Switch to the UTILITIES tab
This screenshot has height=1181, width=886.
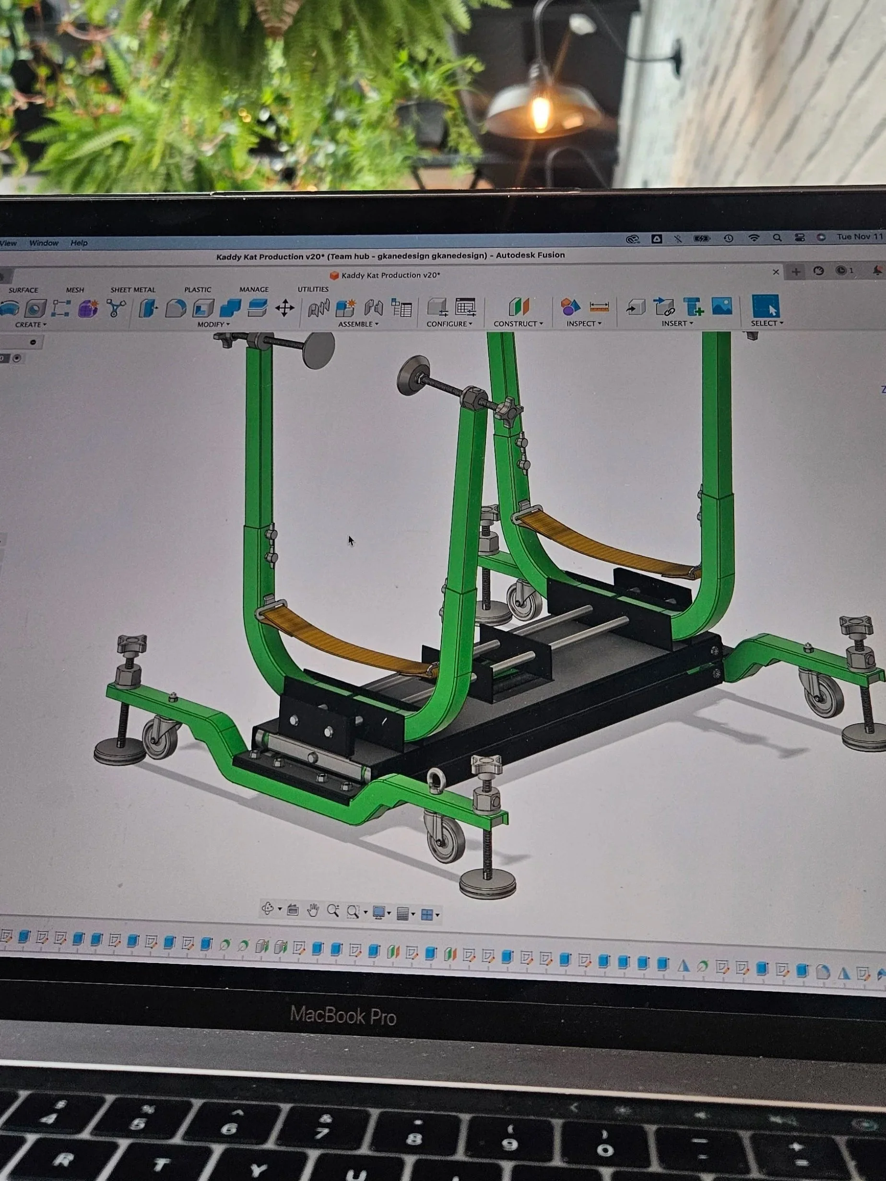(313, 289)
